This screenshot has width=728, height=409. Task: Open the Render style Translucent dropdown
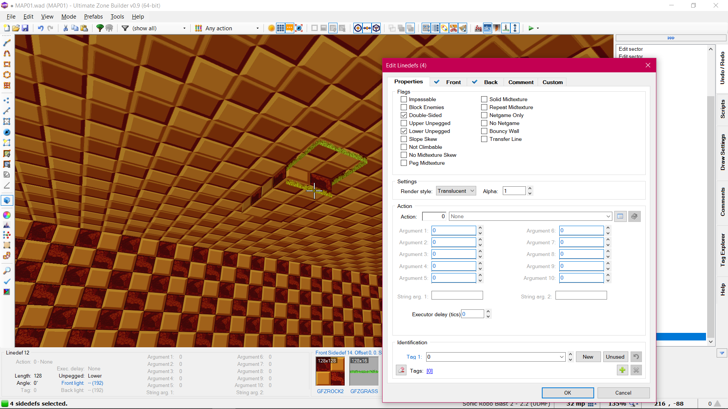pos(456,191)
